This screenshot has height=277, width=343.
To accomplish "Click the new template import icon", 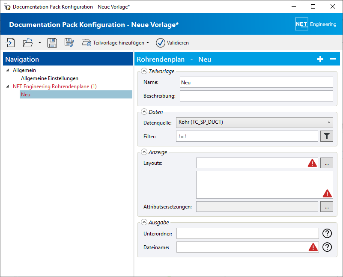I will tap(10, 43).
